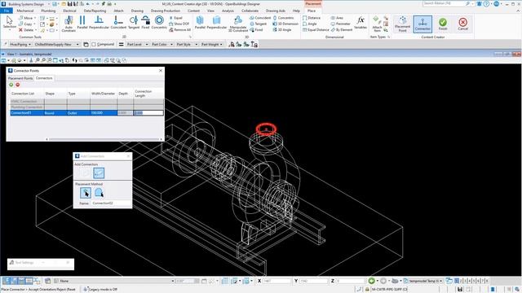This screenshot has width=522, height=293.
Task: Activate the 2D Parallel constraint tool
Action: (x=82, y=23)
